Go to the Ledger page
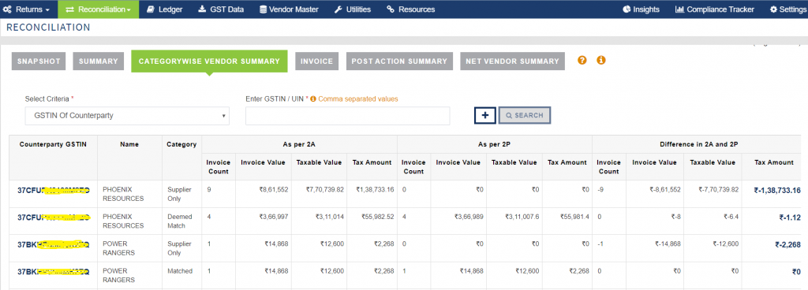 164,9
